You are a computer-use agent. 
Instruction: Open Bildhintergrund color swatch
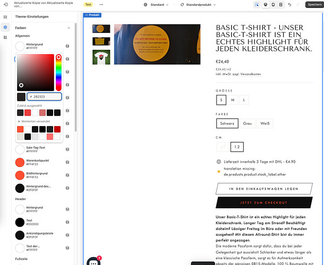coord(20,175)
